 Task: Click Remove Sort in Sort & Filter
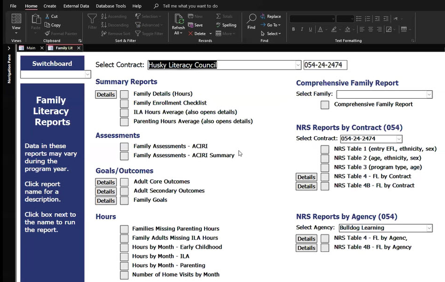click(x=116, y=33)
